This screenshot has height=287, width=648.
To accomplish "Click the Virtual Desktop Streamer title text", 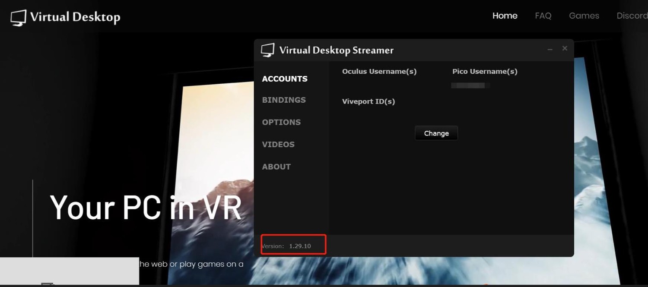I will pos(337,50).
